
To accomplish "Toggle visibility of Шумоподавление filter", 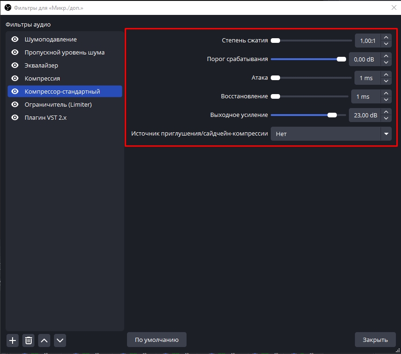I will 15,39.
